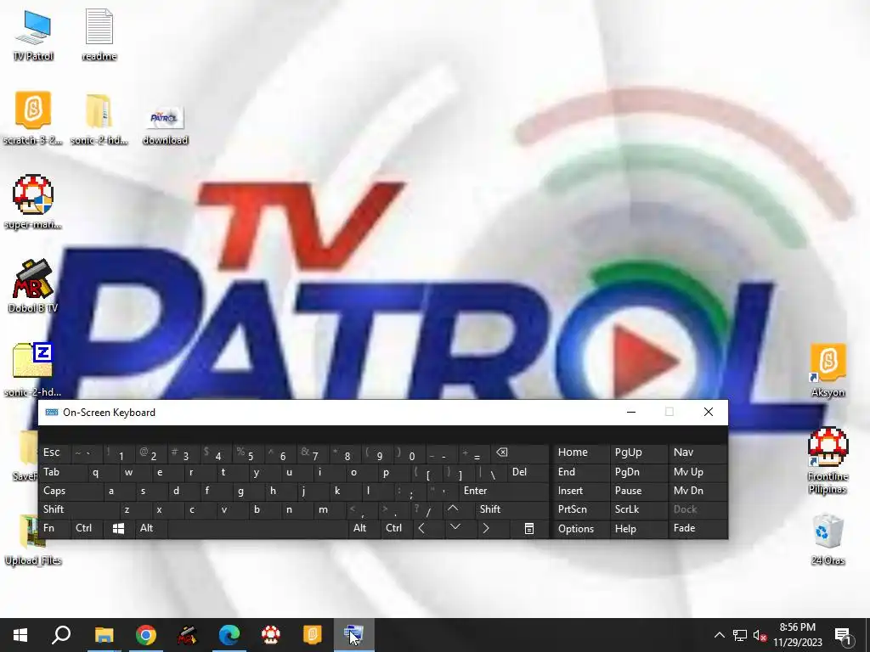This screenshot has height=652, width=870.
Task: Toggle the right Alt key
Action: (364, 528)
